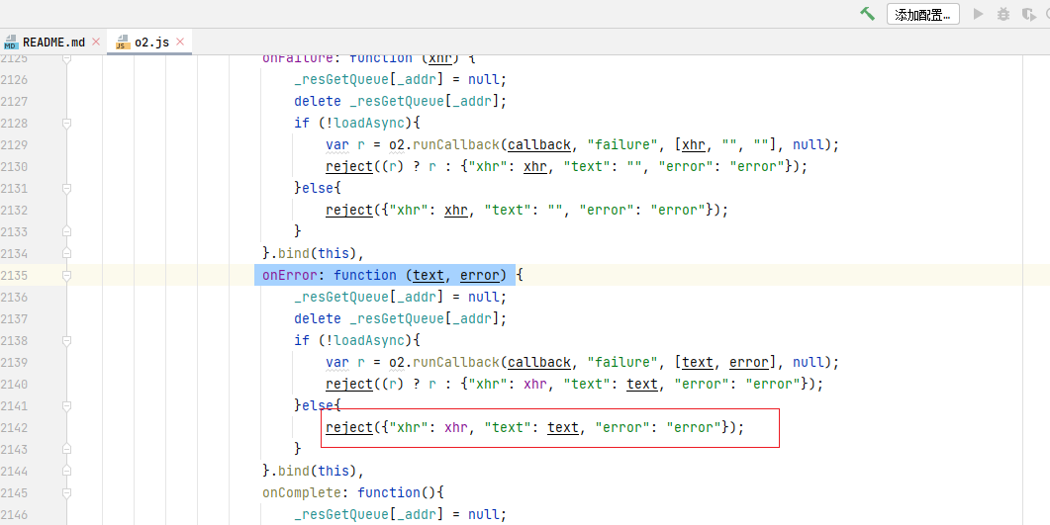This screenshot has height=525, width=1050.
Task: Click the highlighted onError function name
Action: point(289,275)
